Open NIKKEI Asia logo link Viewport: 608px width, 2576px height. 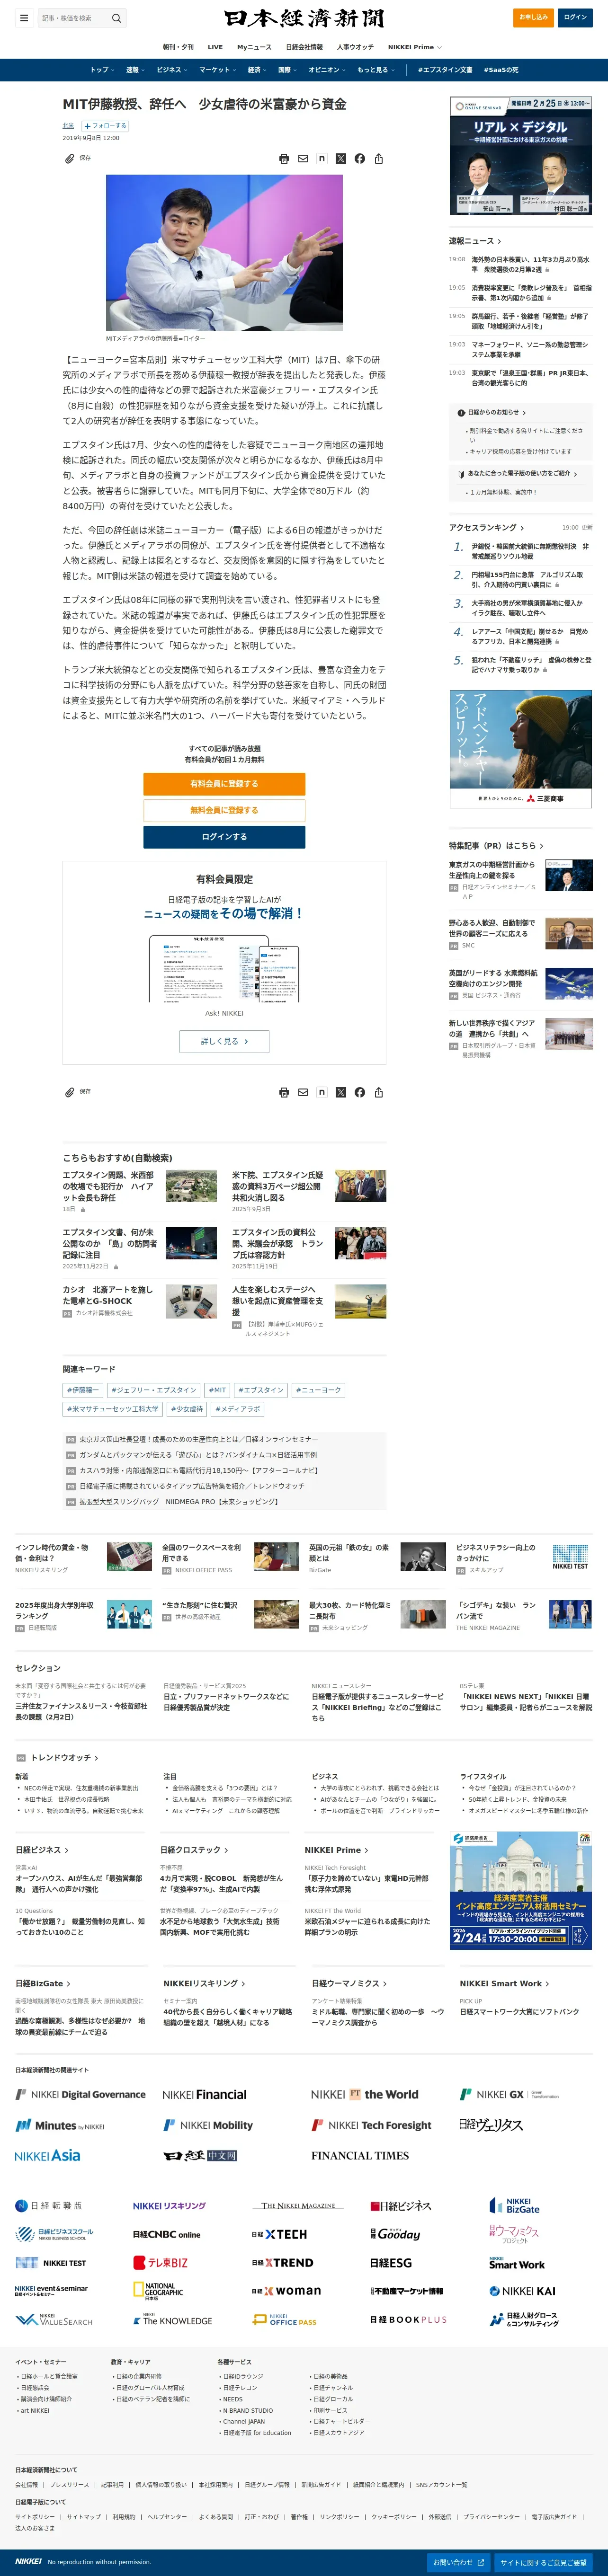[x=47, y=2156]
